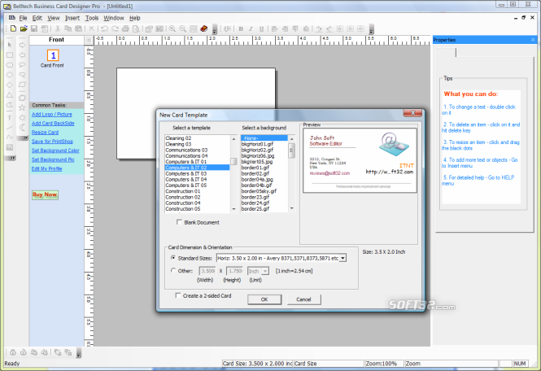Toggle Underline formatting
The image size is (541, 371).
point(261,29)
